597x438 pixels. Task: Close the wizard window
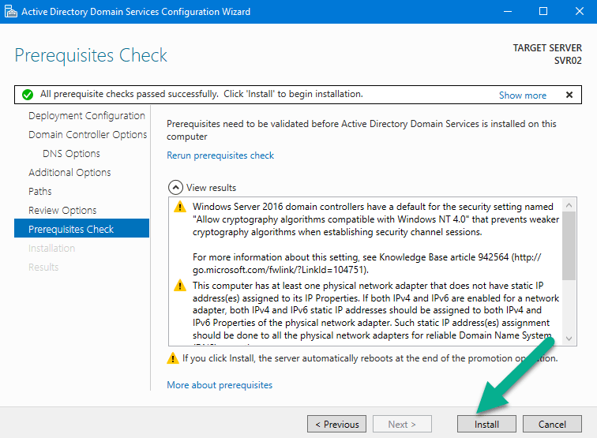[579, 11]
